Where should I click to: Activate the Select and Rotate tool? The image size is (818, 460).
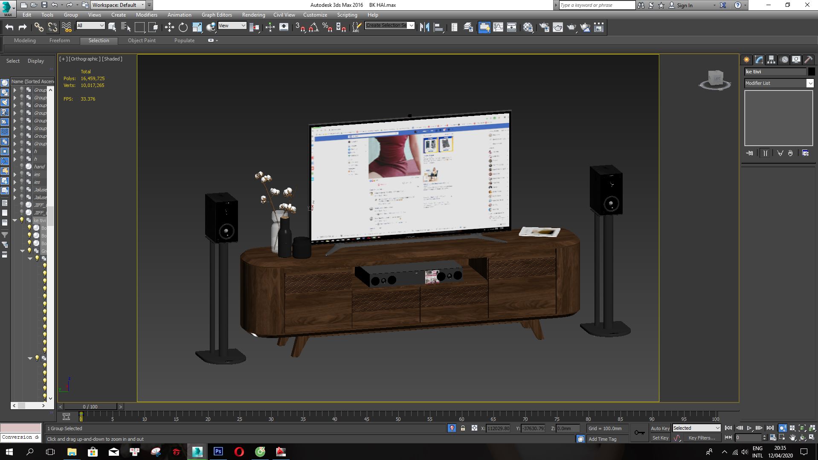pyautogui.click(x=183, y=27)
